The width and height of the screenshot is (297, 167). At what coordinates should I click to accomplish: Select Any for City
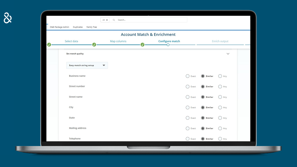tap(220, 108)
